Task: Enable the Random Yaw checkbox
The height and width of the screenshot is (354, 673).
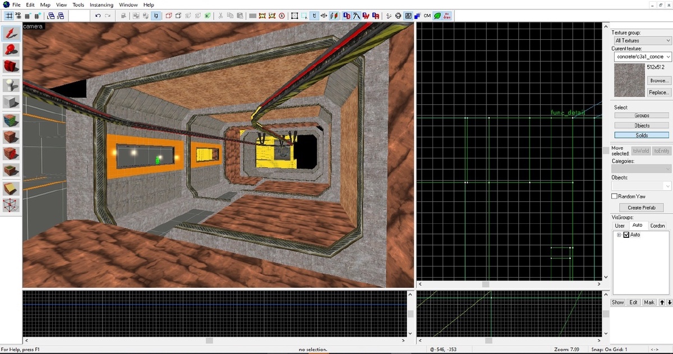Action: pos(614,196)
